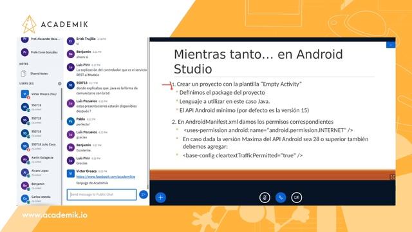
Task: Hide the presentation with the blue minimize button
Action: (x=391, y=45)
